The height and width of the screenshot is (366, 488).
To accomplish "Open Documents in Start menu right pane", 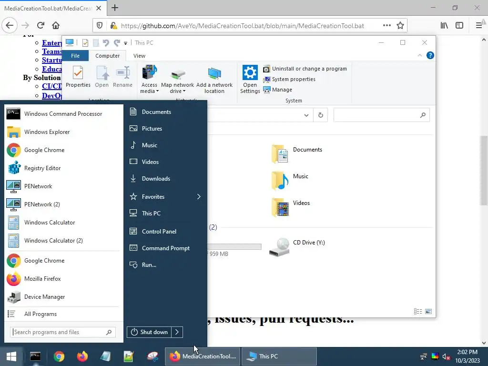I will (165, 112).
